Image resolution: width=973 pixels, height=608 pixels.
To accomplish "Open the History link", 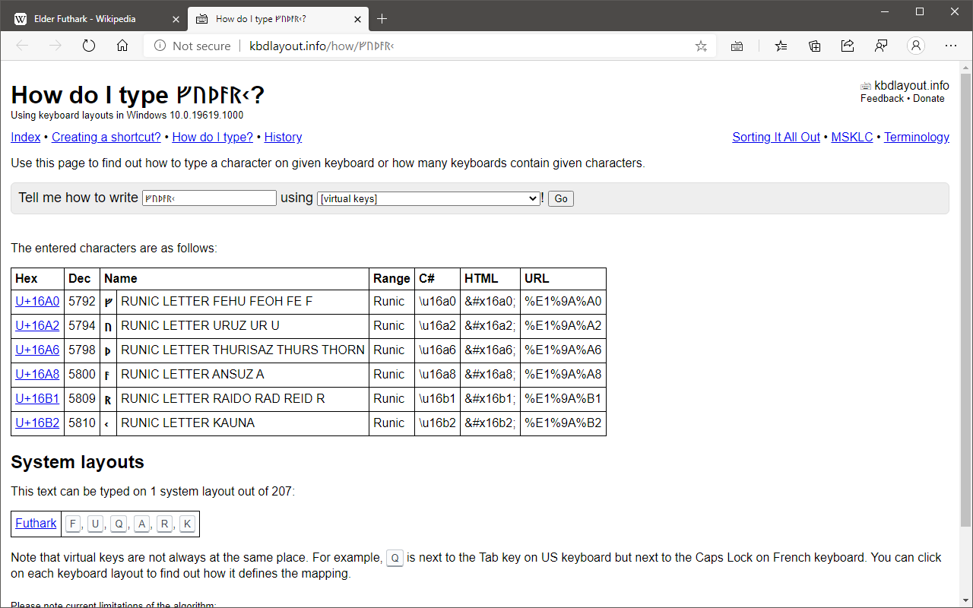I will pos(283,137).
